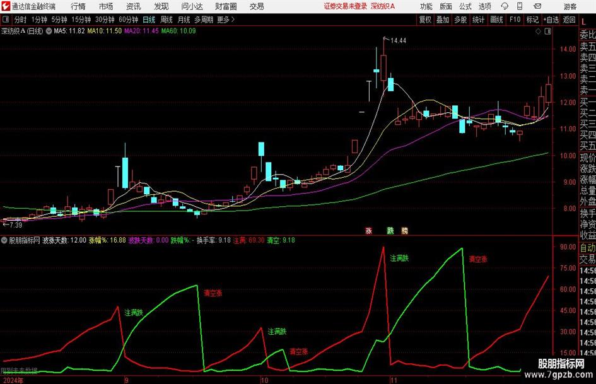Open the 功能 menu
Screen dimensions: 596x384
tap(426, 6)
